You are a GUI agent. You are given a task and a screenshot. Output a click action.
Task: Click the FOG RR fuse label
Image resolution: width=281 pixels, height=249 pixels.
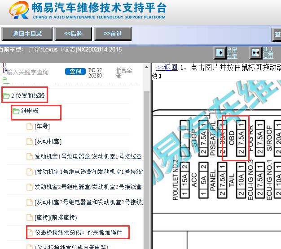click(x=250, y=138)
